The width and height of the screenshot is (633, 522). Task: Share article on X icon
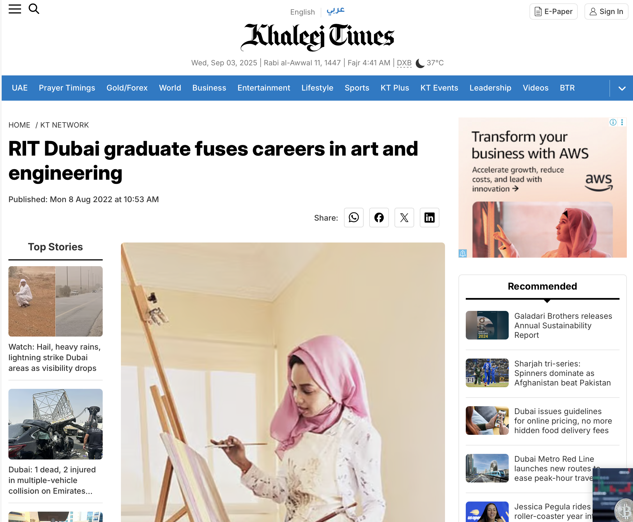click(404, 217)
